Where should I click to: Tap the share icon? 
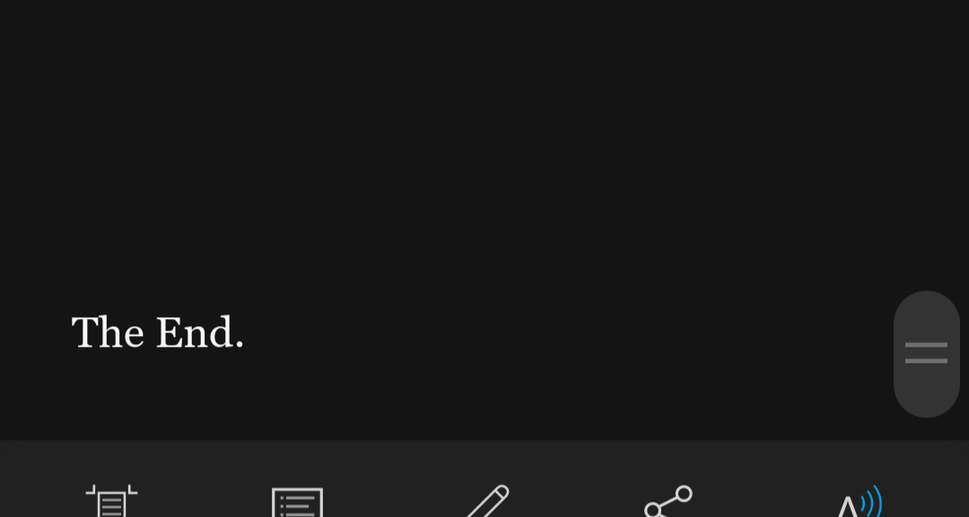click(x=668, y=502)
